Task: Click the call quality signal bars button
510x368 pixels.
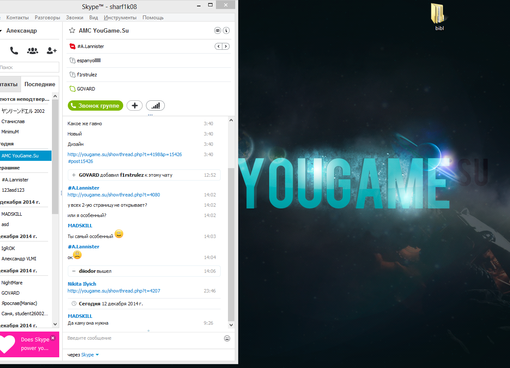Action: (x=155, y=106)
